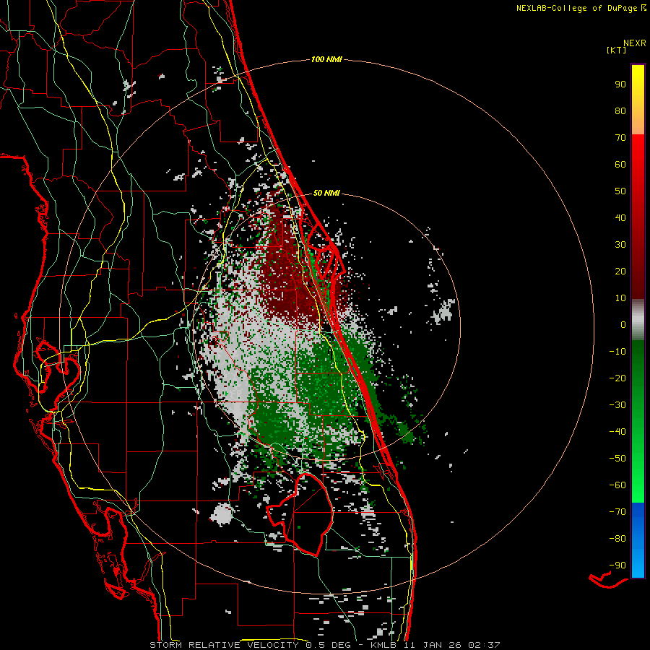Click the 70 value on the velocity scale

(x=620, y=138)
